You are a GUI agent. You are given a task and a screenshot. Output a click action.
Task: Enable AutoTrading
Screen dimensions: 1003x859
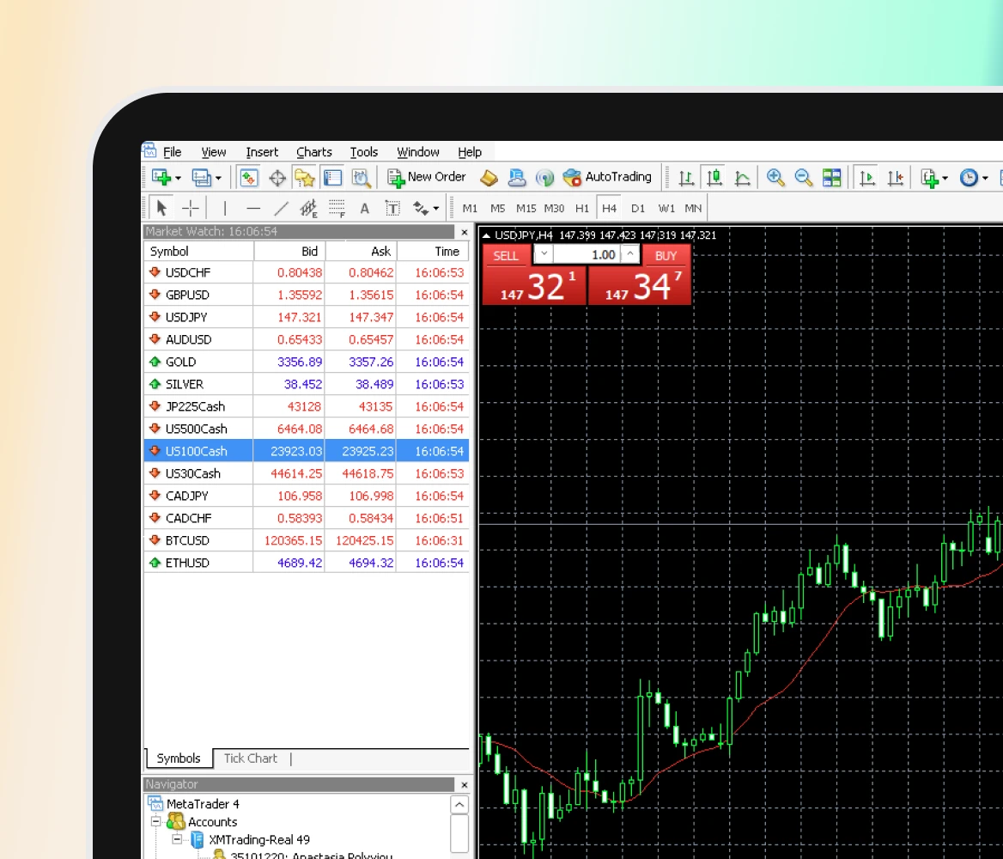[608, 177]
